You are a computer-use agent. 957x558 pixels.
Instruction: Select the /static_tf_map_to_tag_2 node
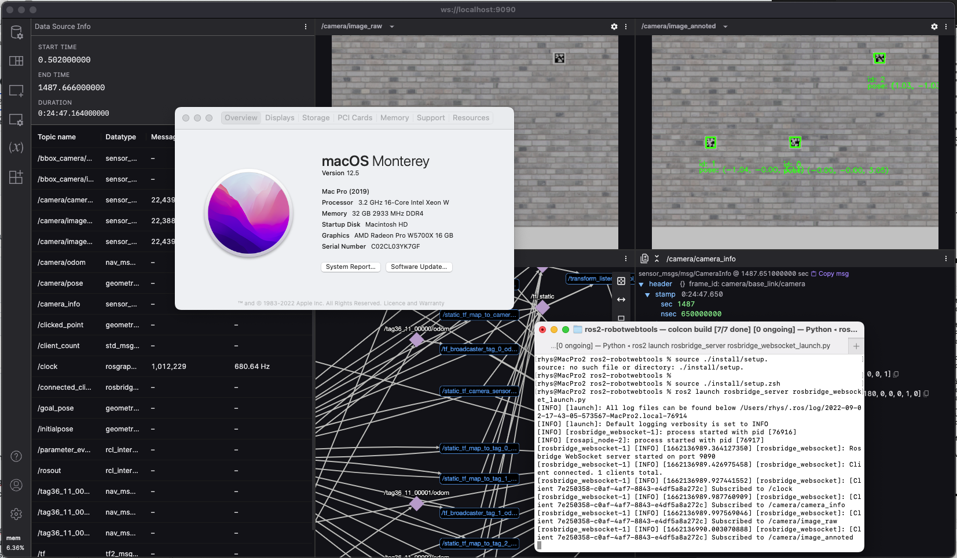click(479, 544)
